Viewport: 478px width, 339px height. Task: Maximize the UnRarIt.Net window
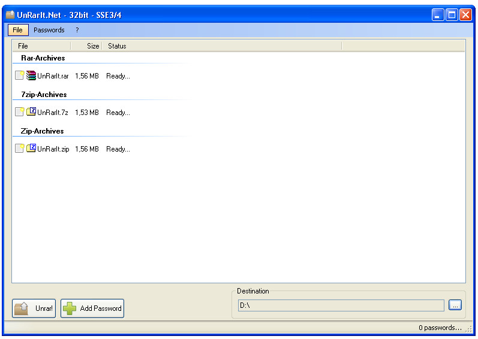point(452,14)
